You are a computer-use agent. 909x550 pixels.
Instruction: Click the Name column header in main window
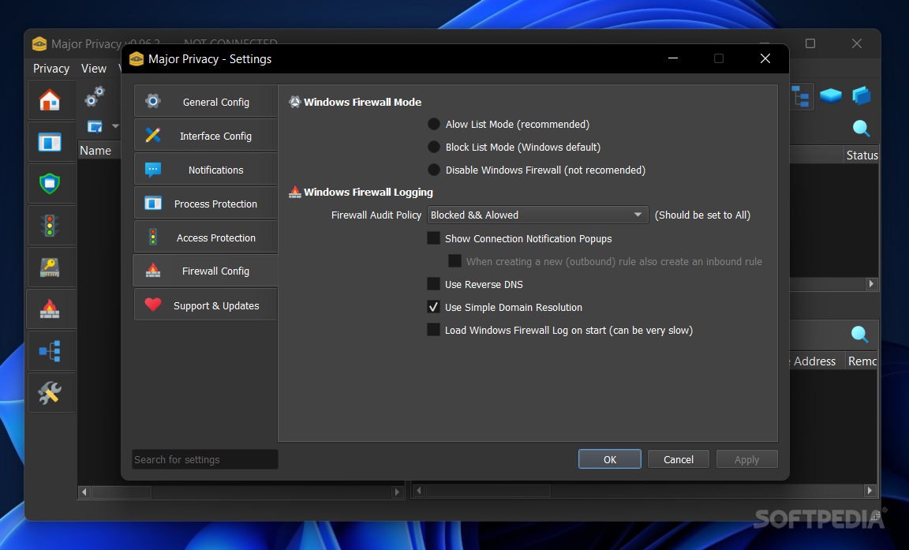(99, 151)
